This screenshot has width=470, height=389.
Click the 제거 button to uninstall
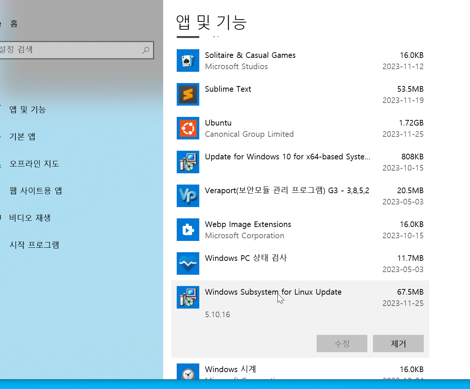coord(398,344)
